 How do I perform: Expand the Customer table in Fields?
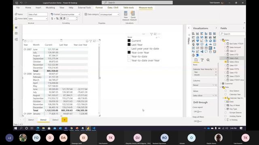point(221,83)
